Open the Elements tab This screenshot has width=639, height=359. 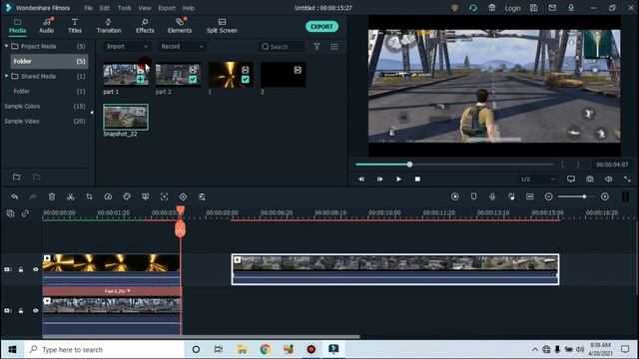[180, 26]
